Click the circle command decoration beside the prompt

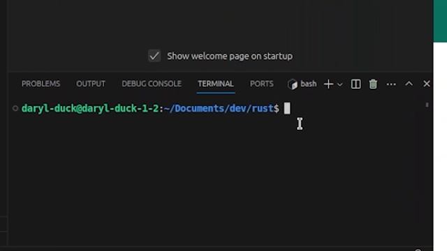coord(15,108)
